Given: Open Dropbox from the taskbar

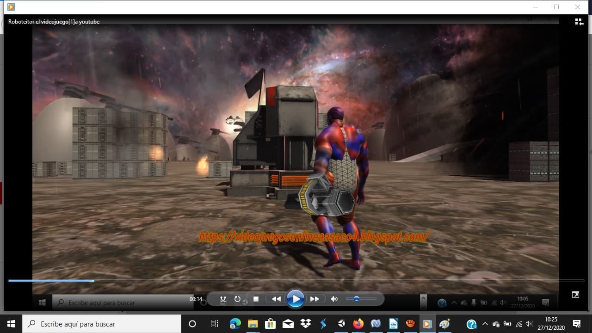Looking at the screenshot, I should tap(306, 324).
